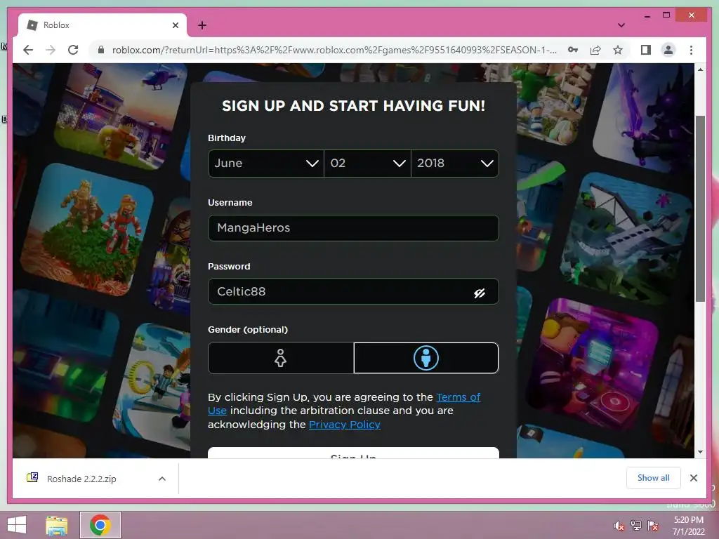Open the birthday month dropdown showing June

[x=266, y=163]
